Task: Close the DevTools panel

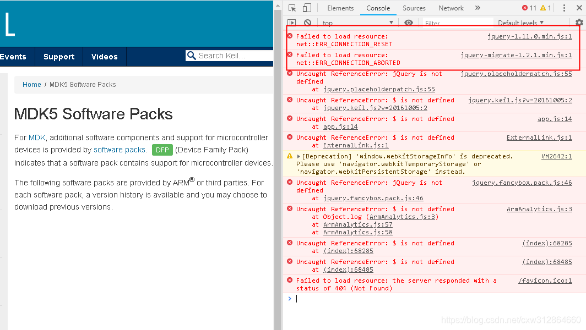Action: pos(579,8)
